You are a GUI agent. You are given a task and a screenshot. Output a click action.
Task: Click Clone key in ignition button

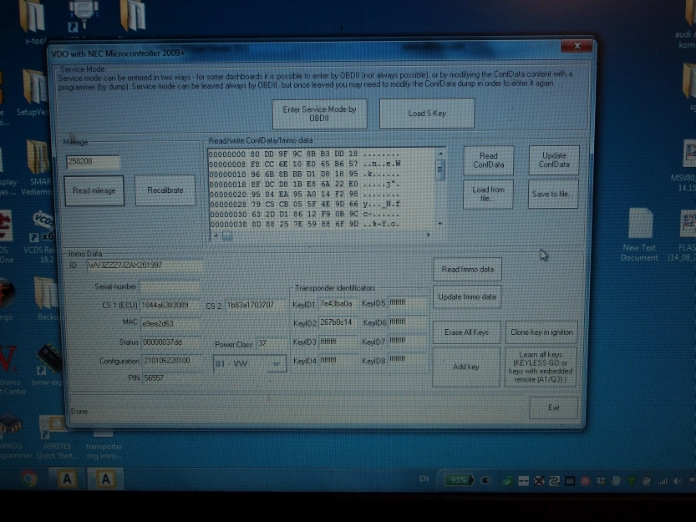(x=541, y=332)
